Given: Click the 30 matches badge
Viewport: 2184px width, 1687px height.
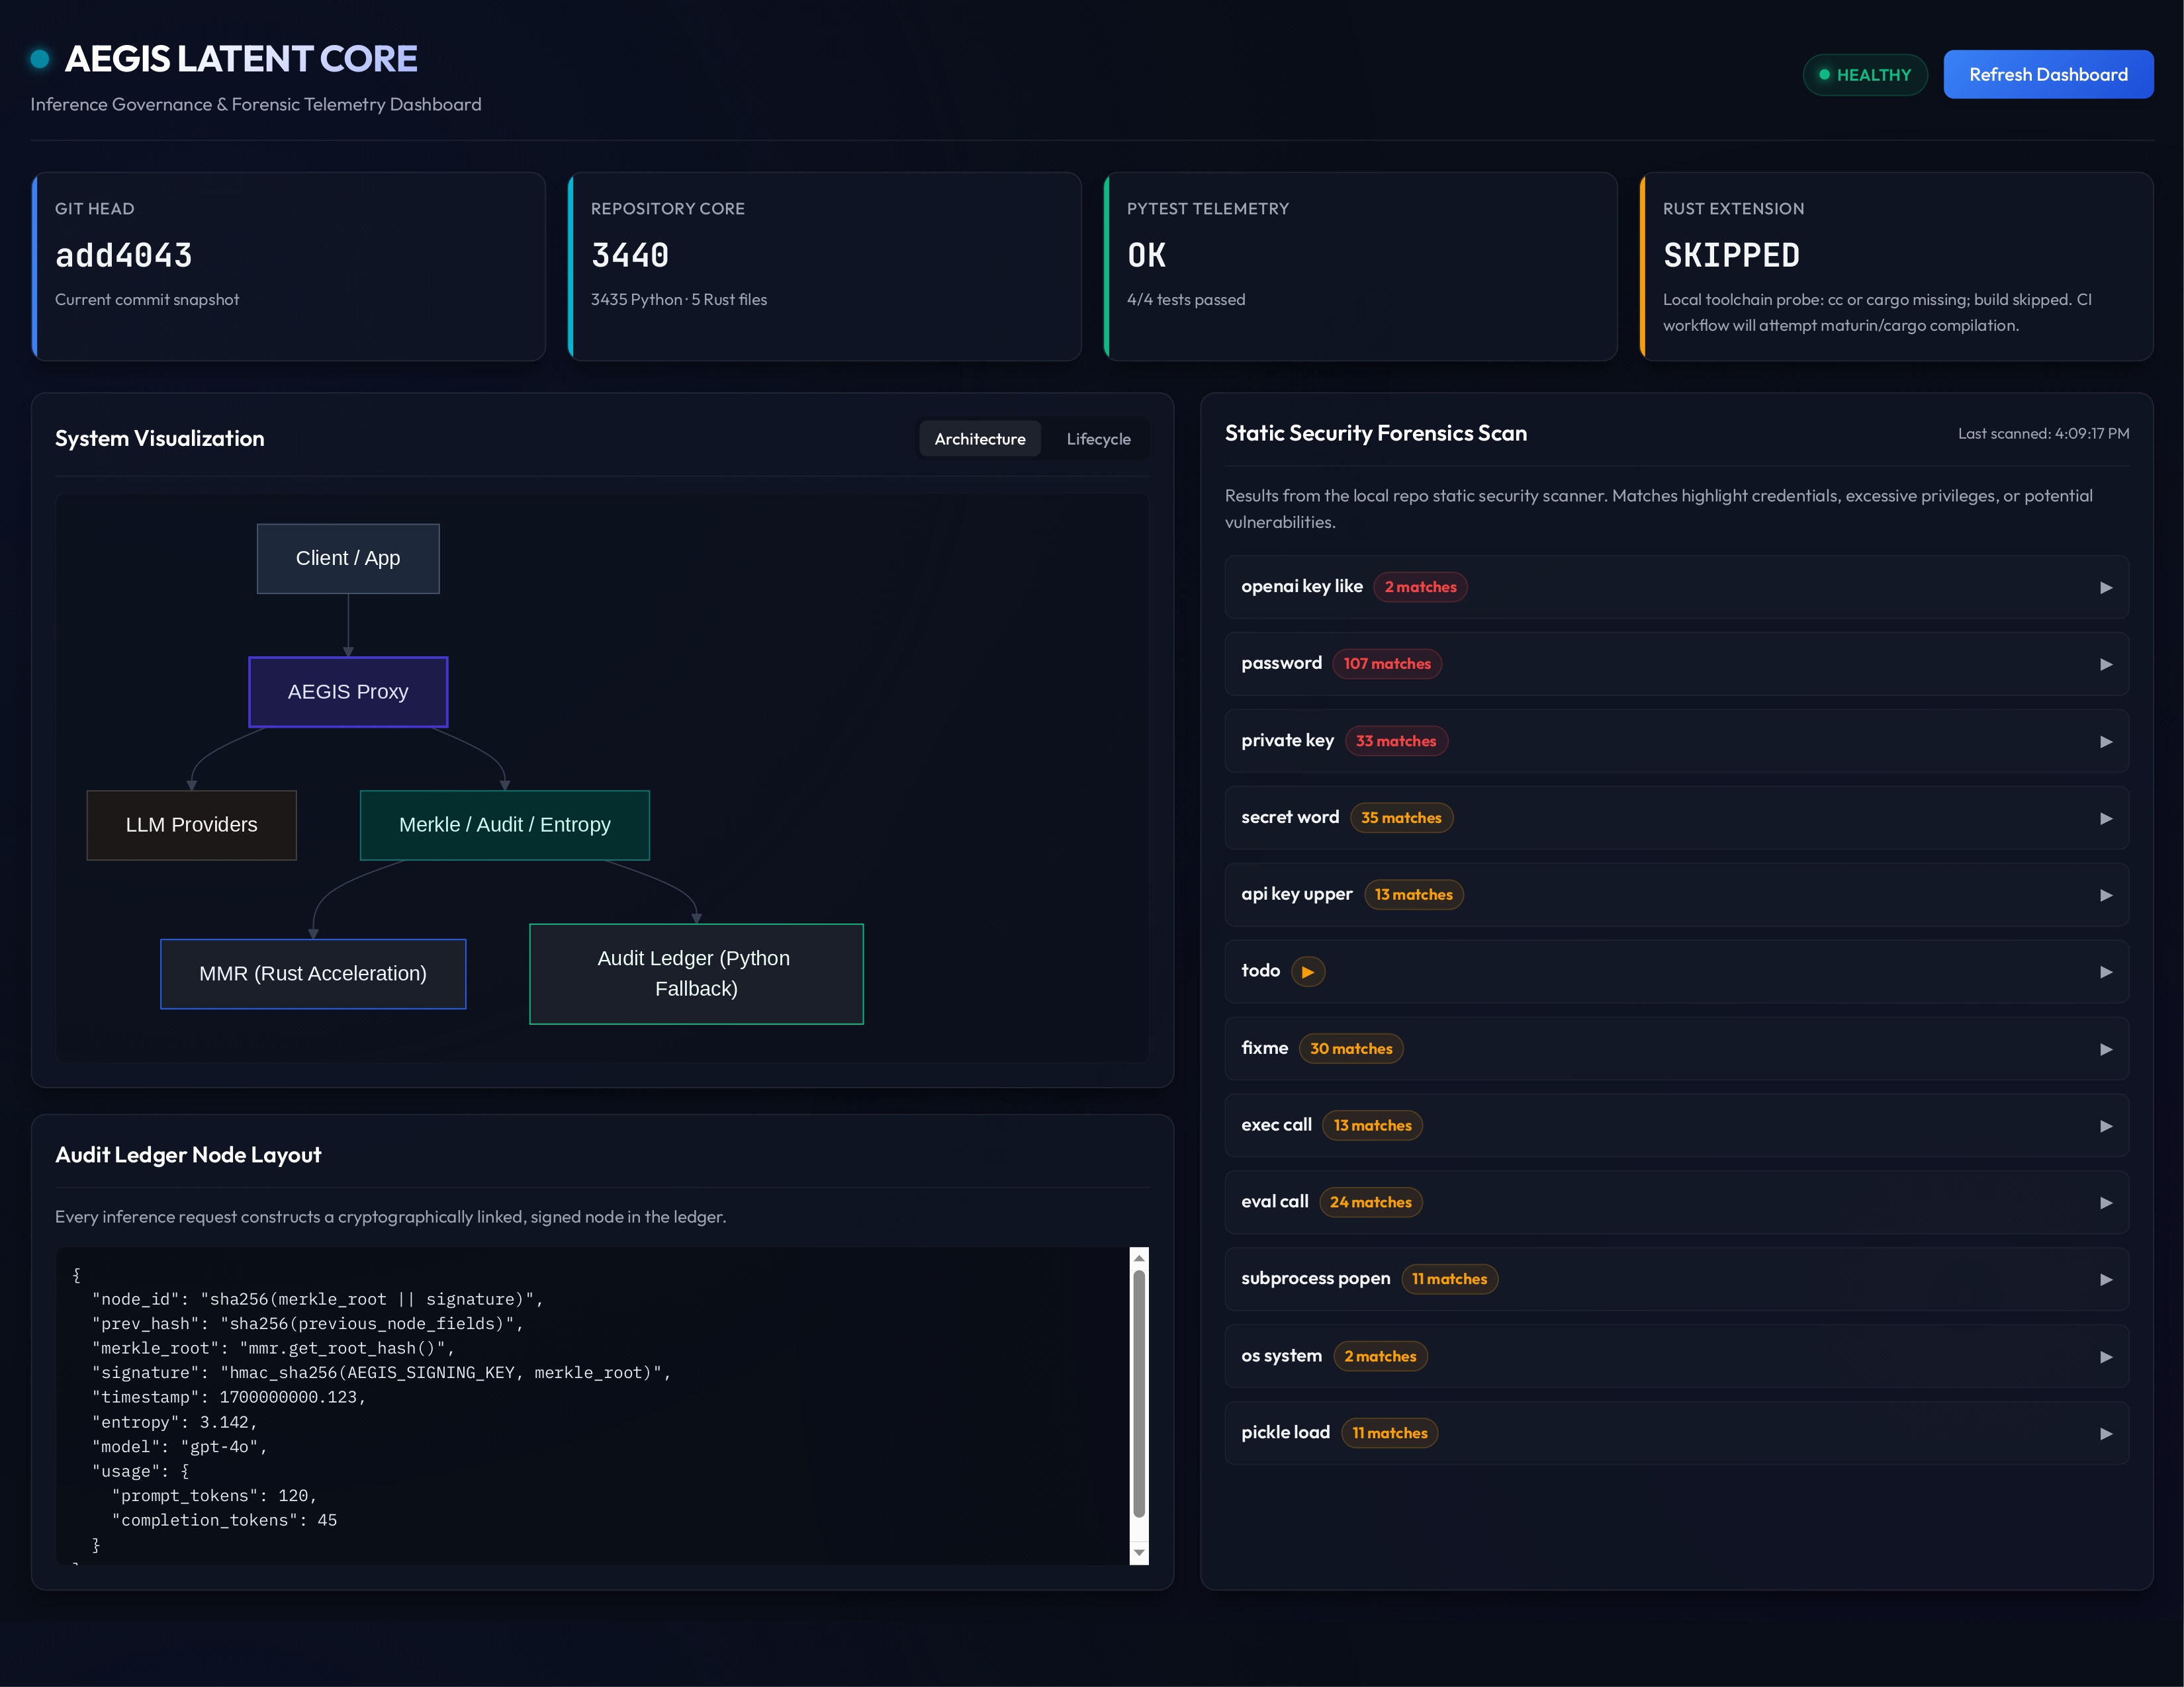Looking at the screenshot, I should [x=1351, y=1049].
